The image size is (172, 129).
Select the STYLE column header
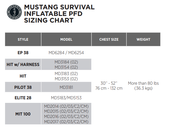[23, 39]
